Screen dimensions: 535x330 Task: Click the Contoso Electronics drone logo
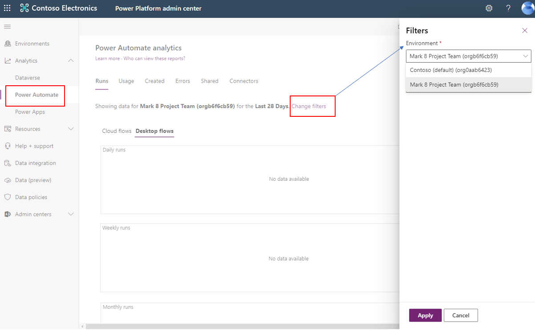click(x=24, y=8)
